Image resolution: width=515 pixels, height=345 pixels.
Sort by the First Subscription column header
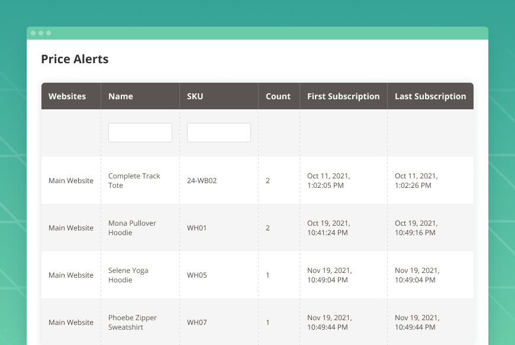343,96
